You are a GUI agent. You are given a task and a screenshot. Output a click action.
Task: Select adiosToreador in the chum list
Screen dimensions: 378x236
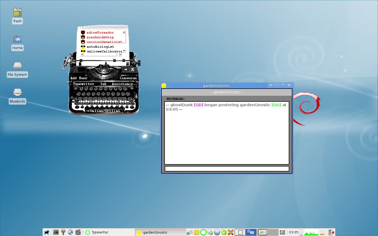click(100, 33)
